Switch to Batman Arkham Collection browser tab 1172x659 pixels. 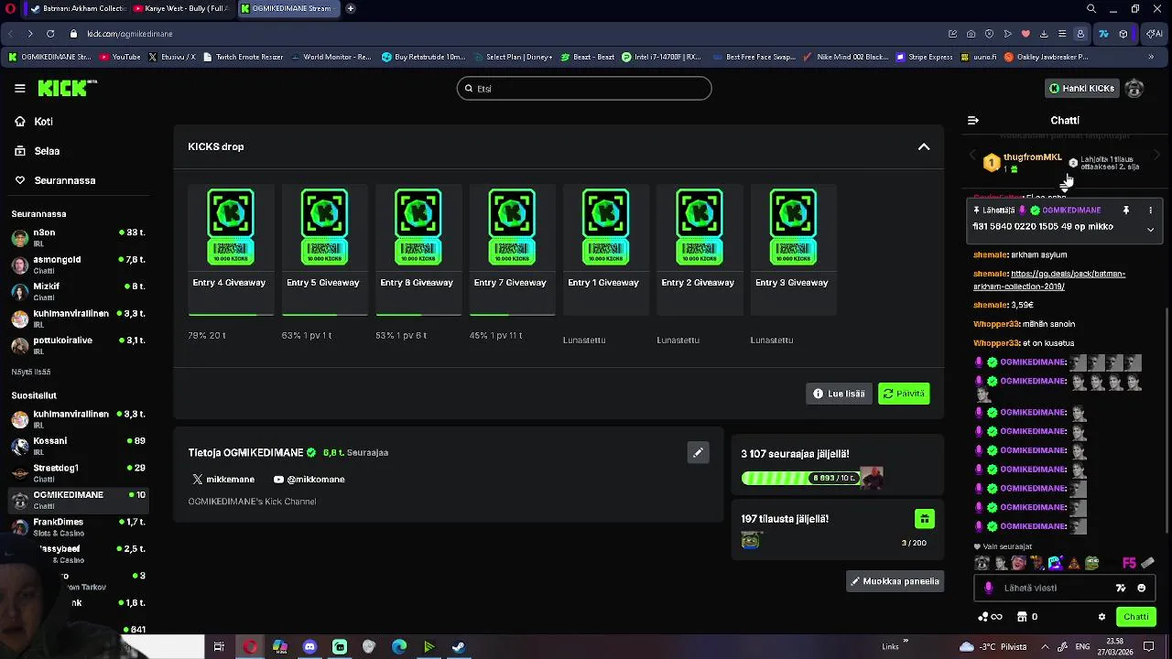pyautogui.click(x=78, y=8)
